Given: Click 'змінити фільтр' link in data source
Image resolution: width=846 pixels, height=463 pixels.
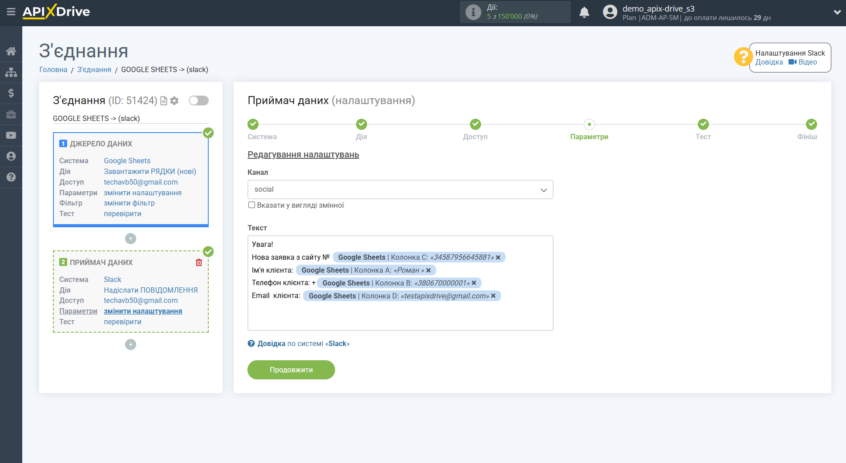Looking at the screenshot, I should [130, 203].
